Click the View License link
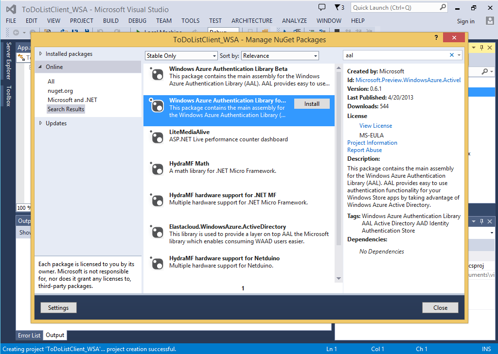The image size is (498, 354). pyautogui.click(x=375, y=126)
